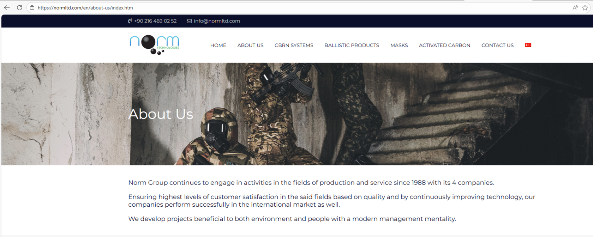Screen dimensions: 593x237
Task: Go to the HOME menu item
Action: point(218,45)
